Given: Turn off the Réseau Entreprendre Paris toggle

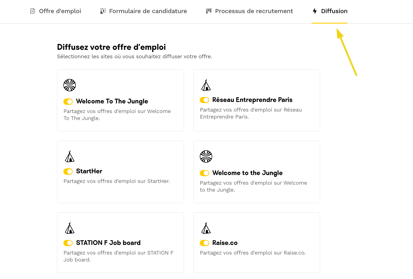Looking at the screenshot, I should (x=204, y=100).
